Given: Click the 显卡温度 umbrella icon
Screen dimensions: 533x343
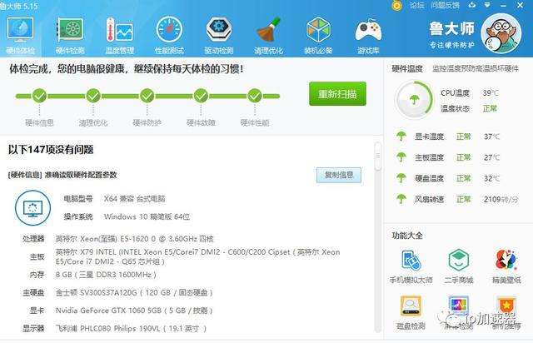Looking at the screenshot, I should click(401, 137).
